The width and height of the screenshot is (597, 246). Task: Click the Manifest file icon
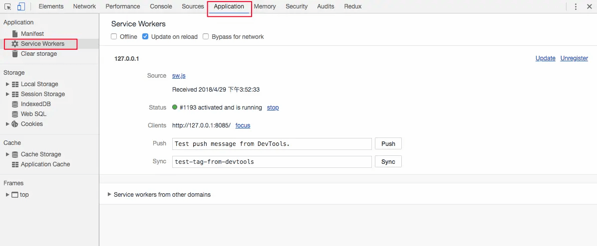point(15,34)
